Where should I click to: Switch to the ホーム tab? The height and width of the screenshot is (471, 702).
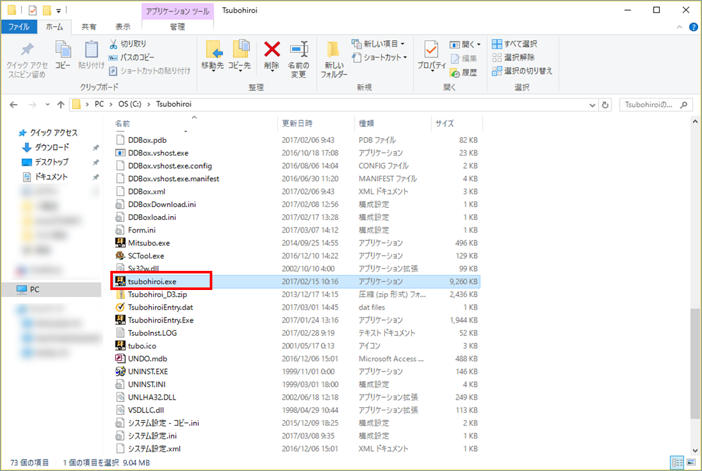click(x=54, y=27)
